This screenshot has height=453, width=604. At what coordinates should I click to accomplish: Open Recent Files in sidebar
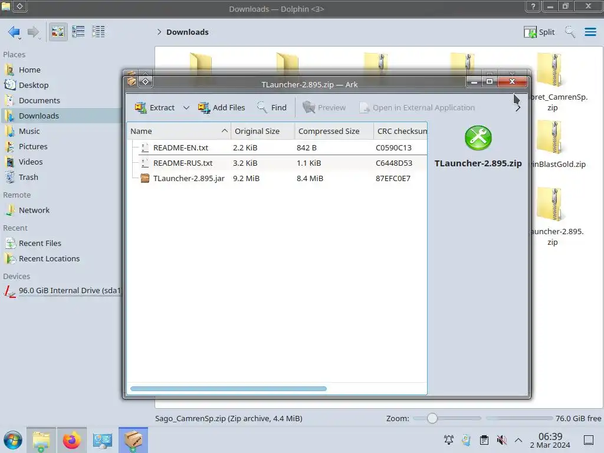click(40, 244)
